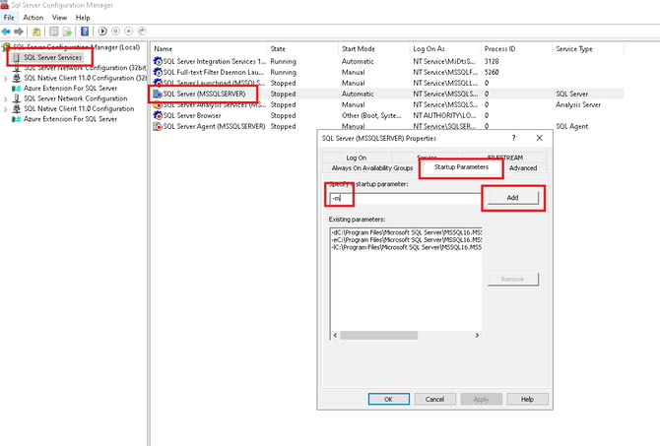Select the -e startup parameter entry
Viewport: 660px width, 446px height.
coord(407,240)
